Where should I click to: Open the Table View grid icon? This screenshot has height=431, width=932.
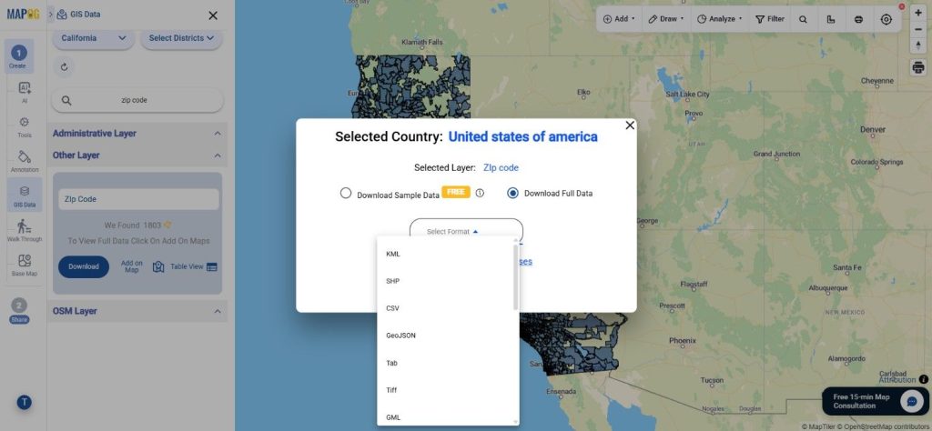click(211, 267)
